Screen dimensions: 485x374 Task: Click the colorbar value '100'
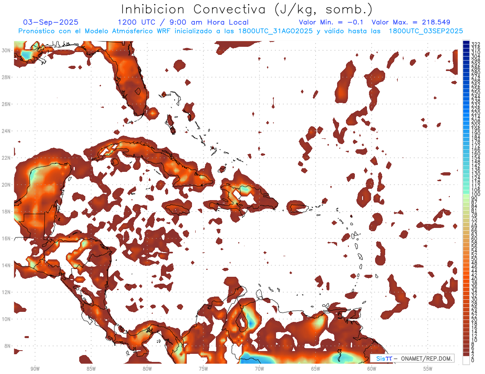(475, 194)
